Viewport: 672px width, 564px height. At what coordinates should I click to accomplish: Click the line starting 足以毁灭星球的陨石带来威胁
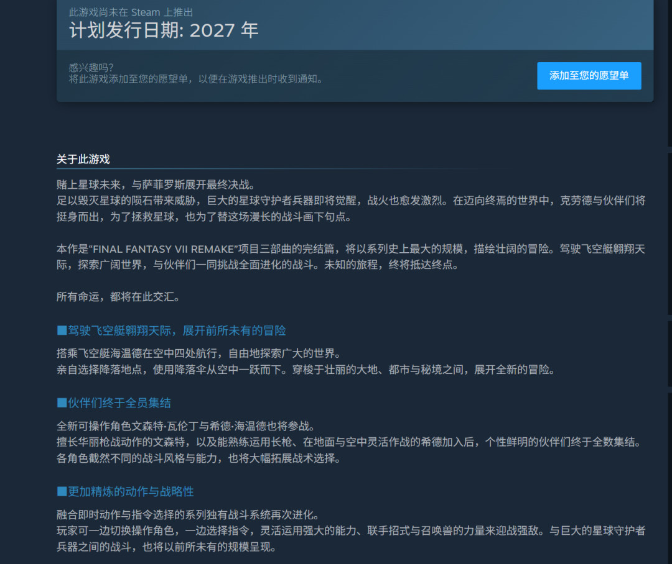351,201
